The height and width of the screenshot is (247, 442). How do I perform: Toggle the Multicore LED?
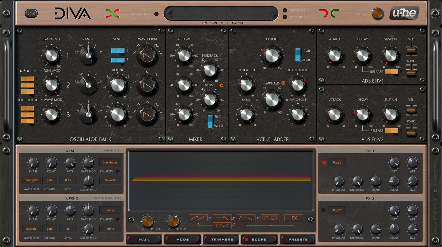click(x=285, y=10)
